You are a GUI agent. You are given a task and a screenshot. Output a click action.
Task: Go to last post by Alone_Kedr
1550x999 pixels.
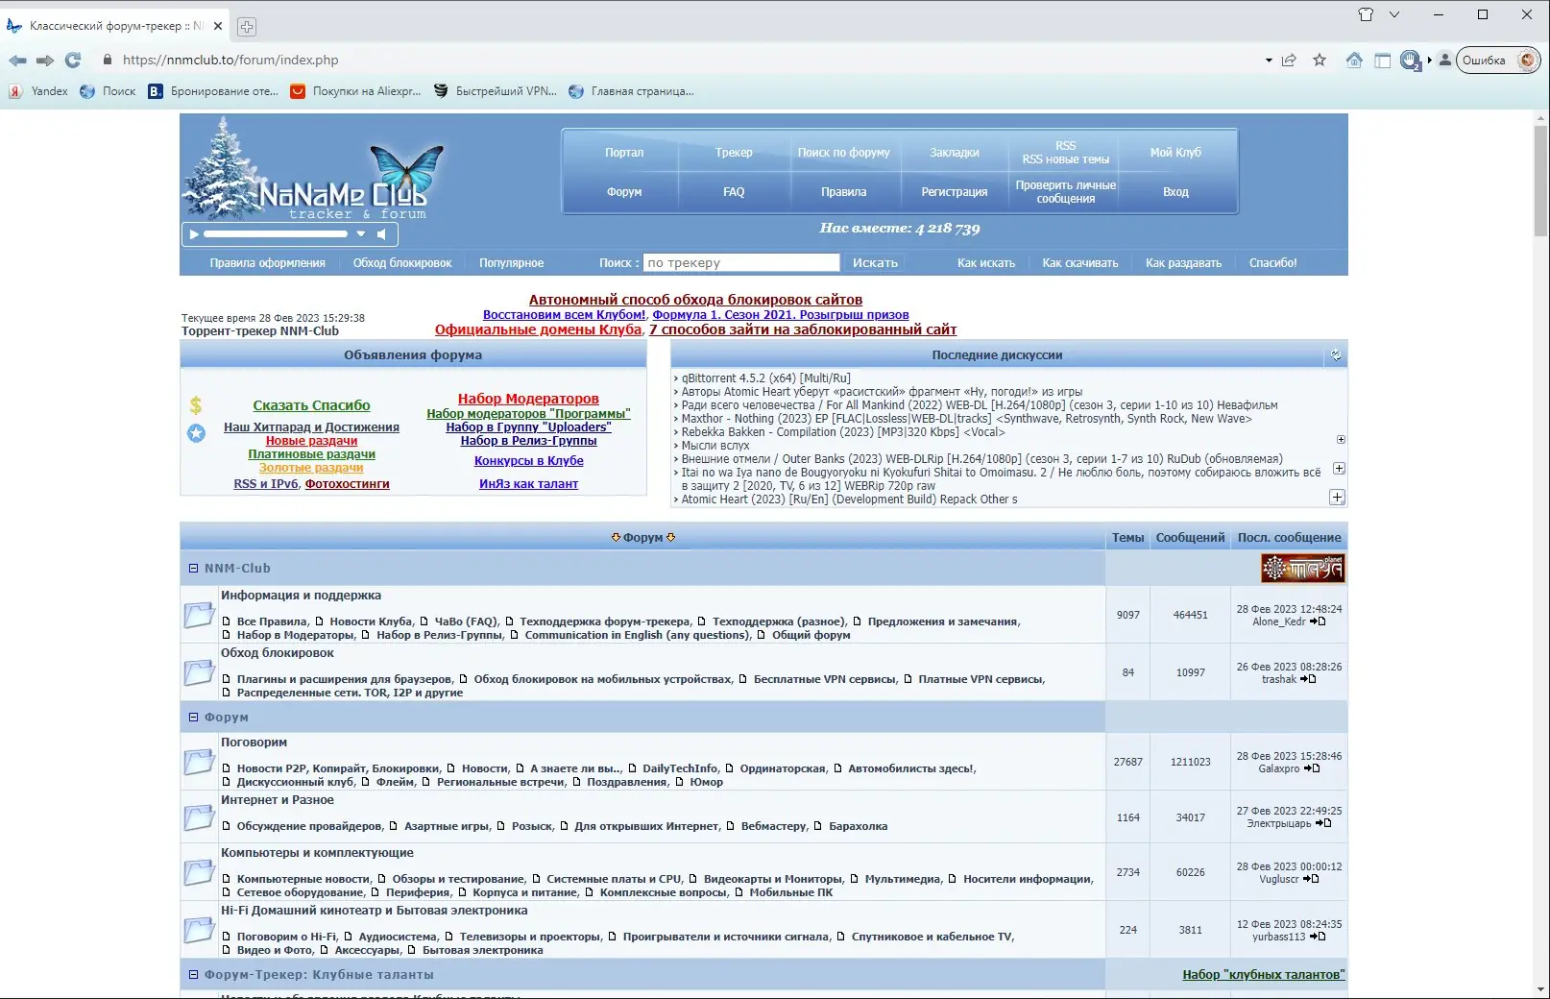[1318, 621]
